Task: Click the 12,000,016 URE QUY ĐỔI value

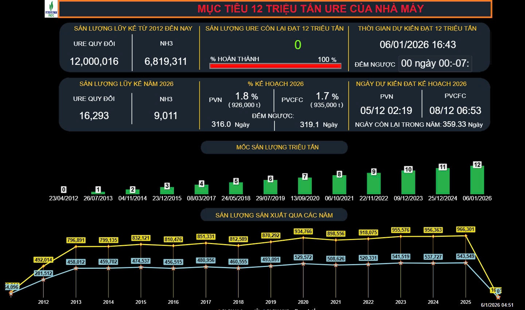Action: [94, 62]
